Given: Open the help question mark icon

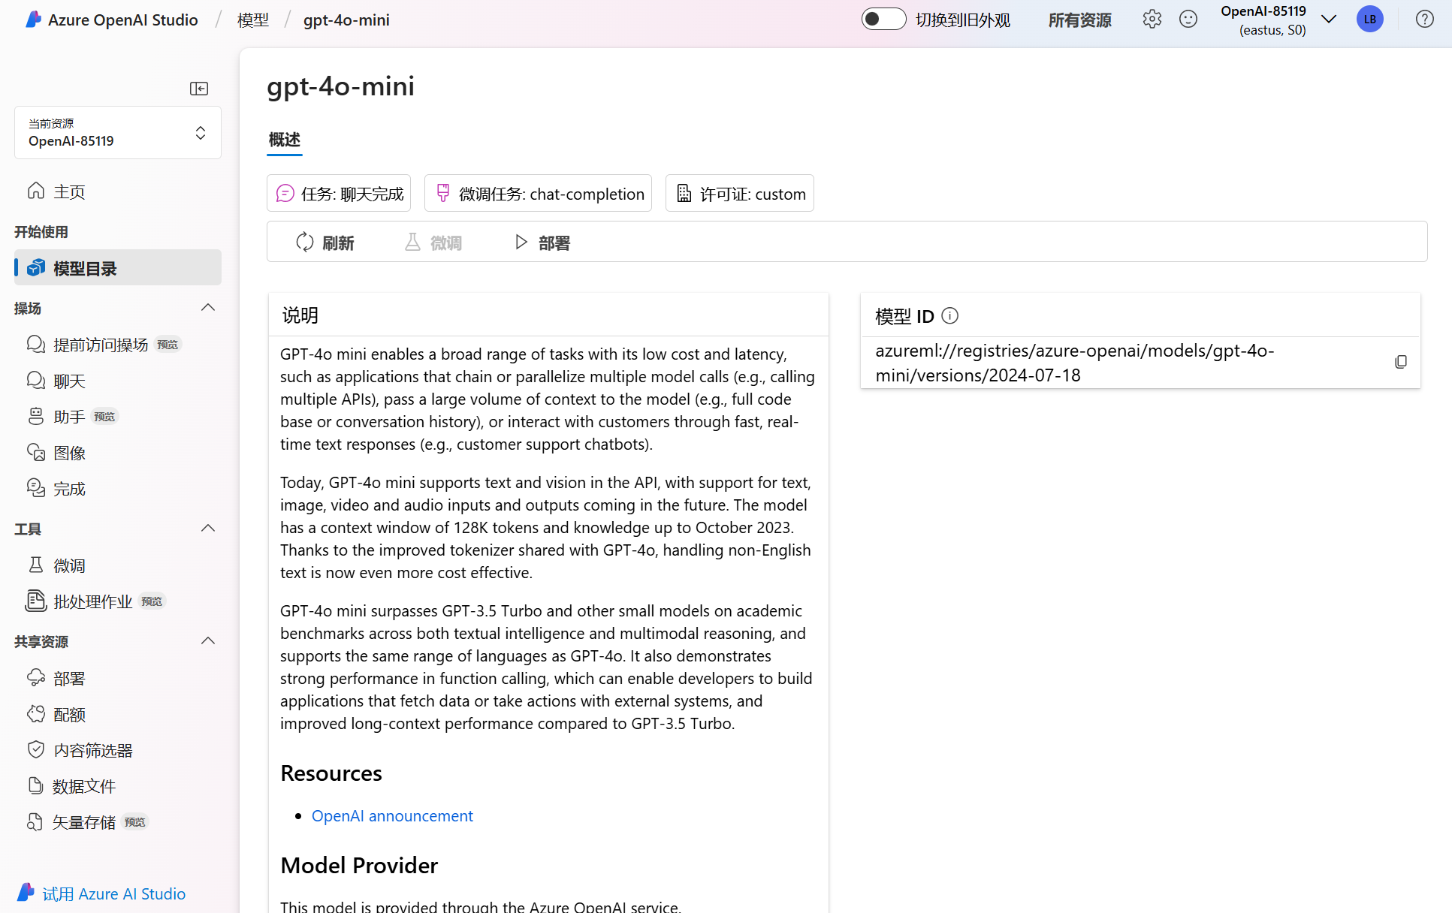Looking at the screenshot, I should (x=1424, y=20).
